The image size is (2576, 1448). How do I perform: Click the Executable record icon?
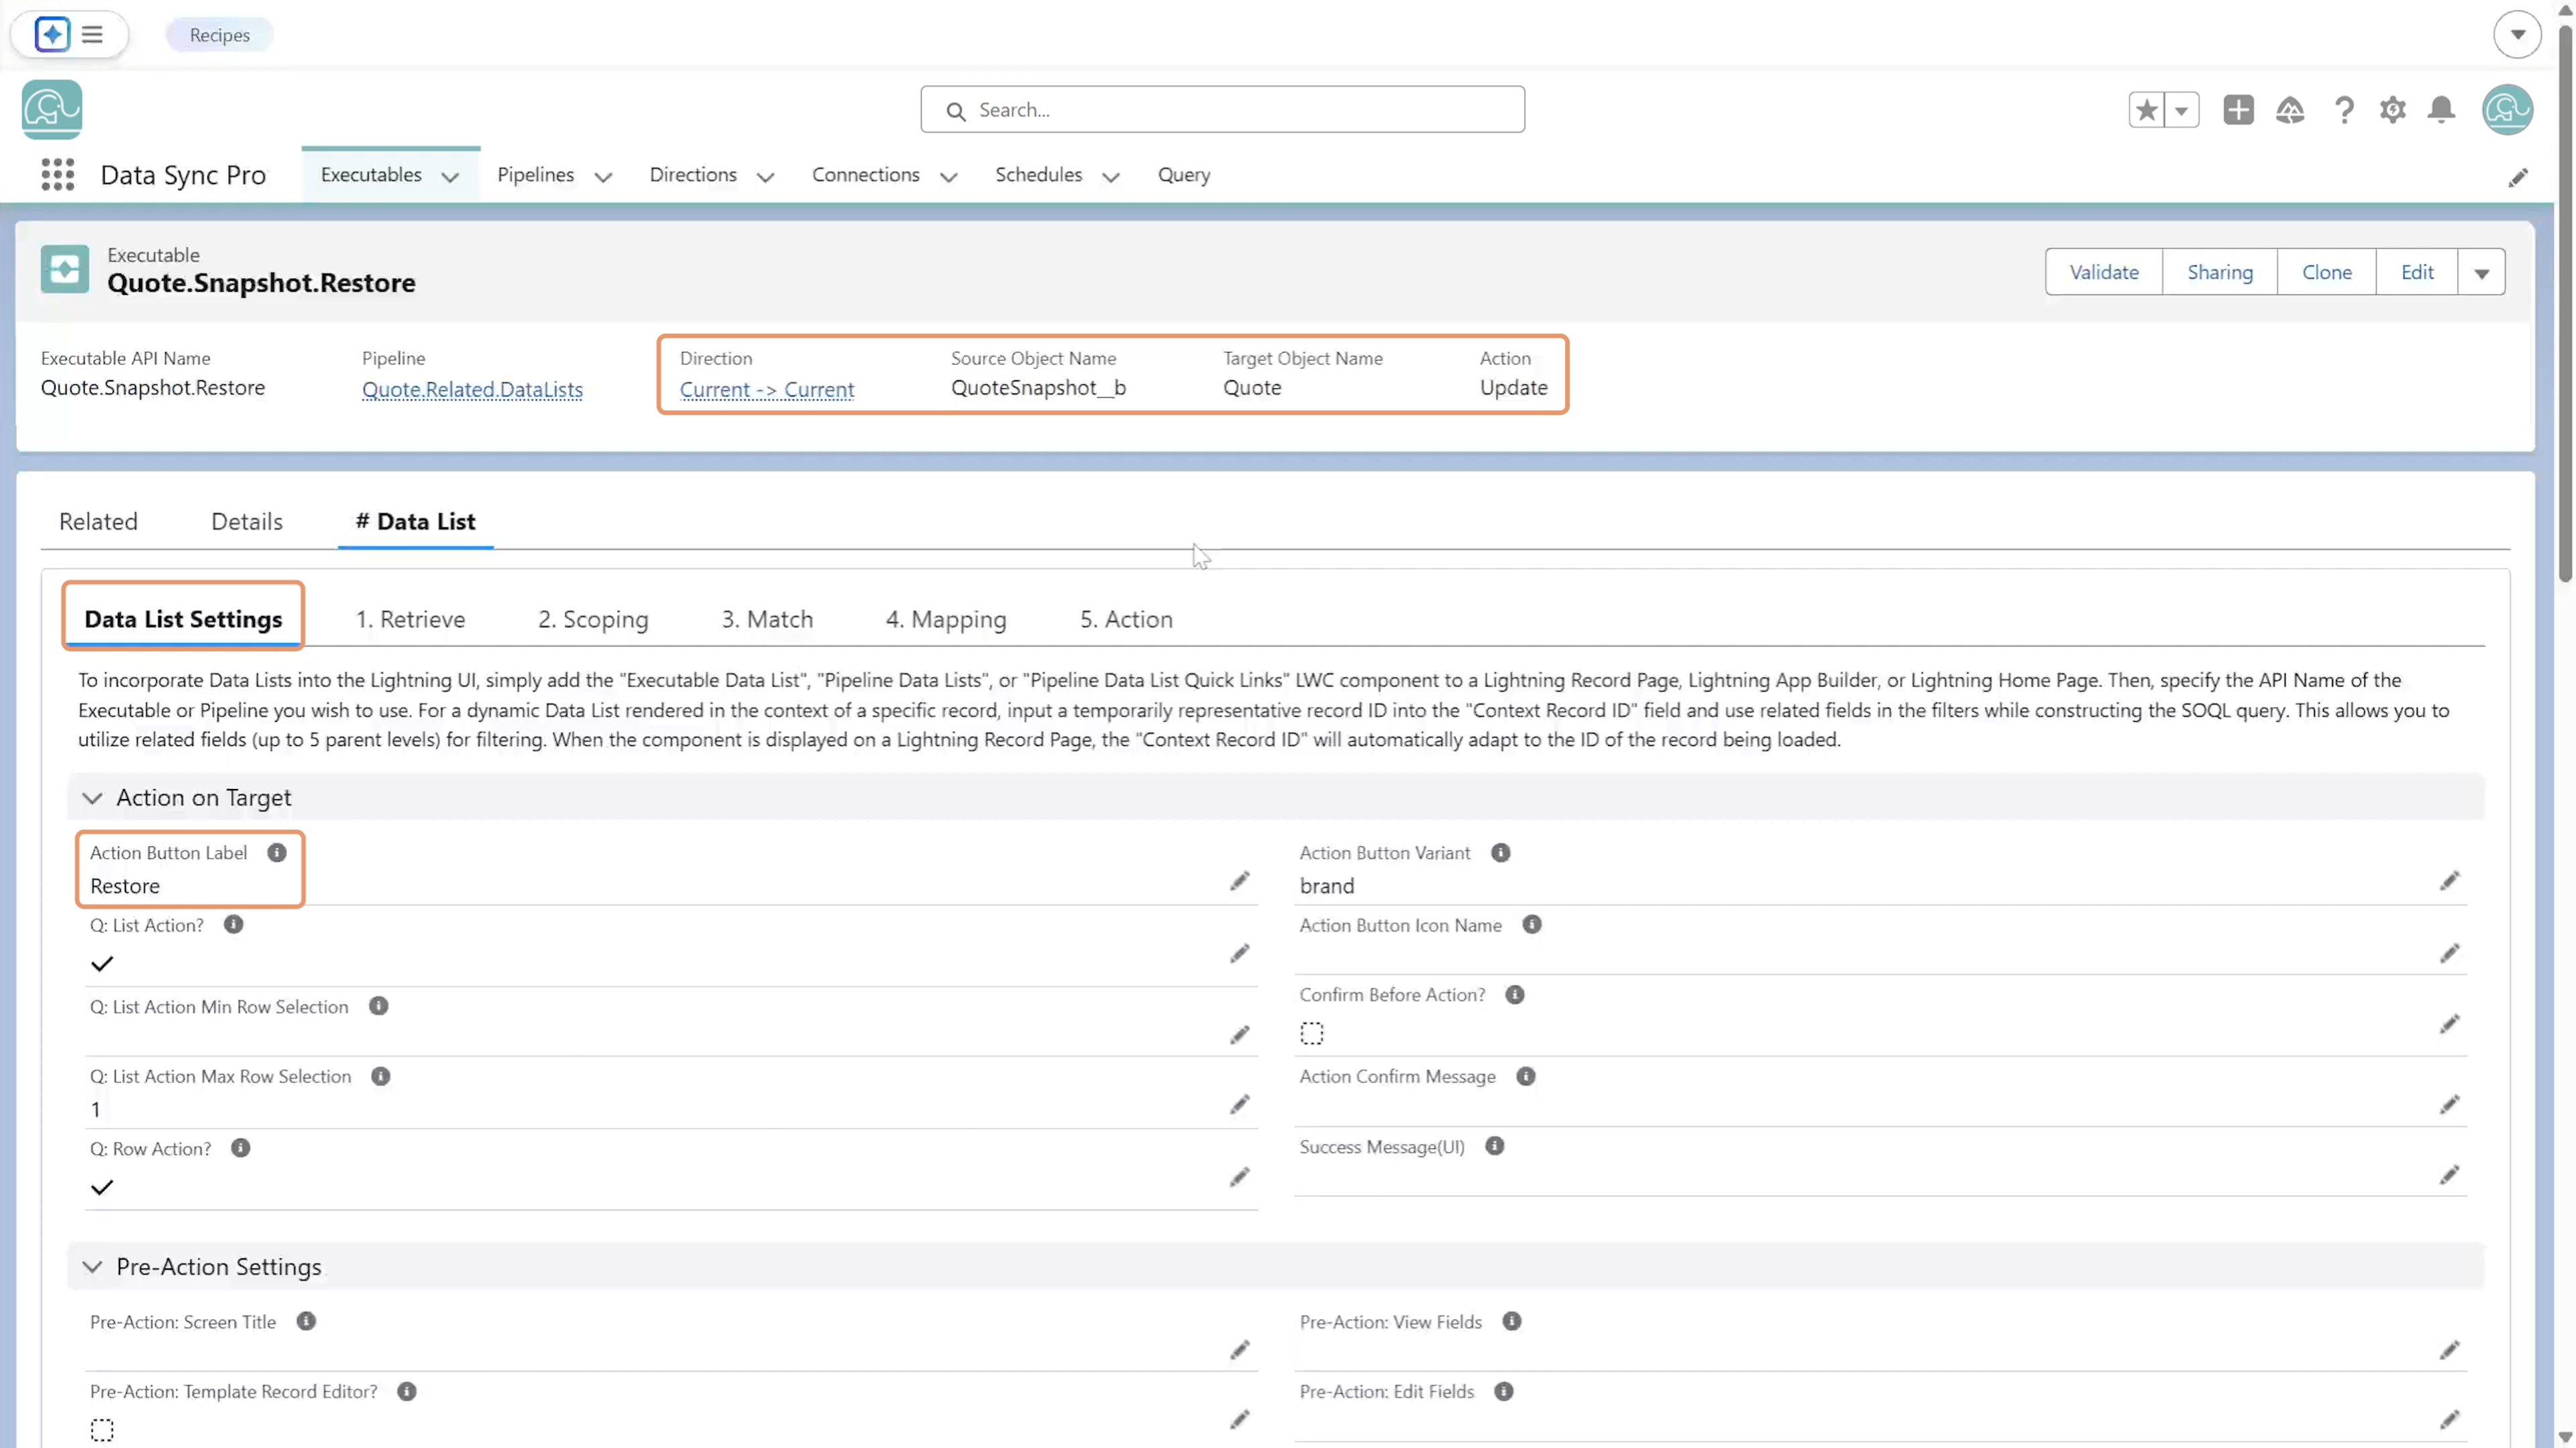click(x=65, y=269)
